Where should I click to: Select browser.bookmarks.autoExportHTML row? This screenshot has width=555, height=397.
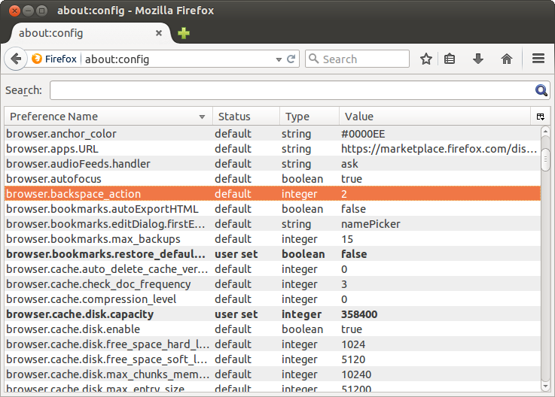pos(273,209)
